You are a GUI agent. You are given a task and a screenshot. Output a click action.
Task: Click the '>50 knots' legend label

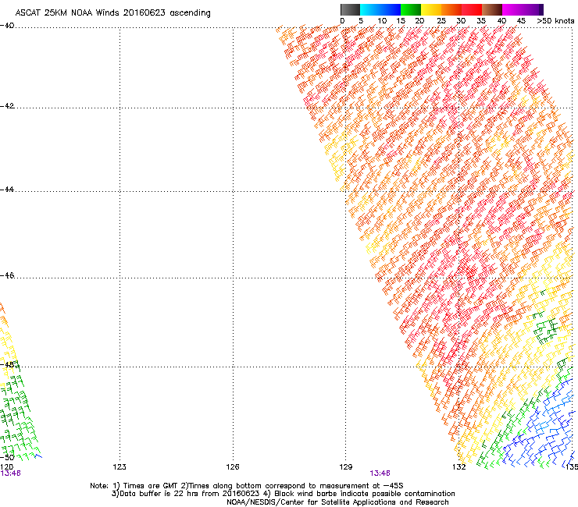[x=555, y=21]
